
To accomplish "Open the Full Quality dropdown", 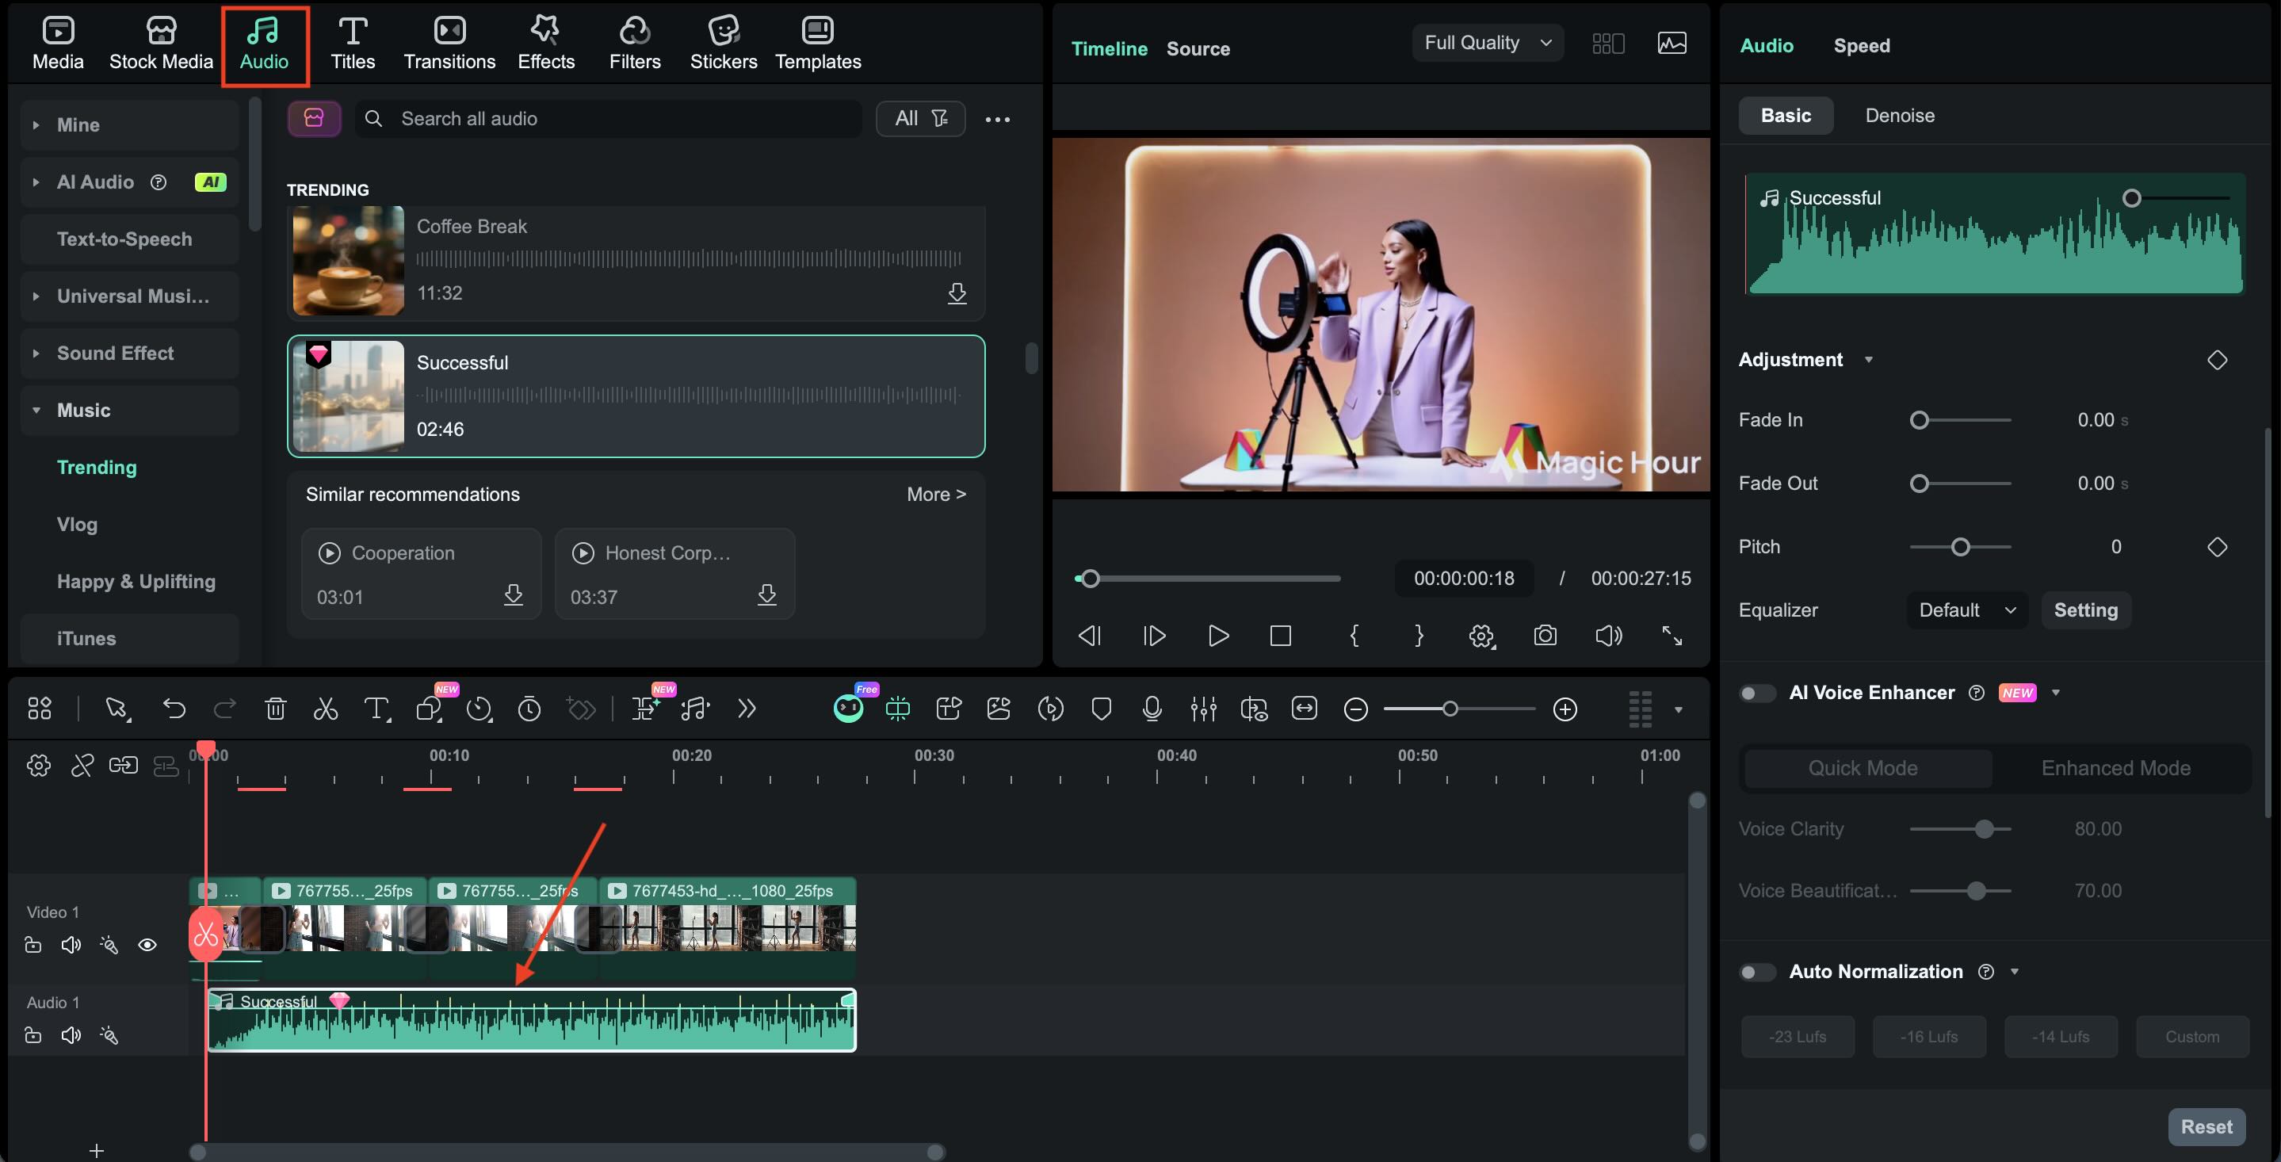I will (x=1488, y=42).
